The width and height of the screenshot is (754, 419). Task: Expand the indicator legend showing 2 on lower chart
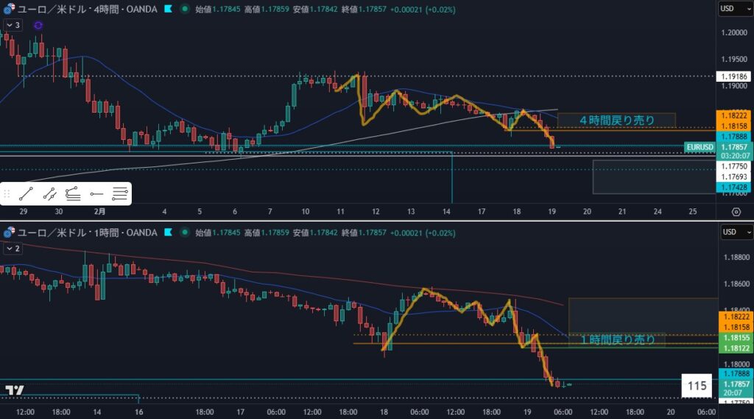(13, 249)
